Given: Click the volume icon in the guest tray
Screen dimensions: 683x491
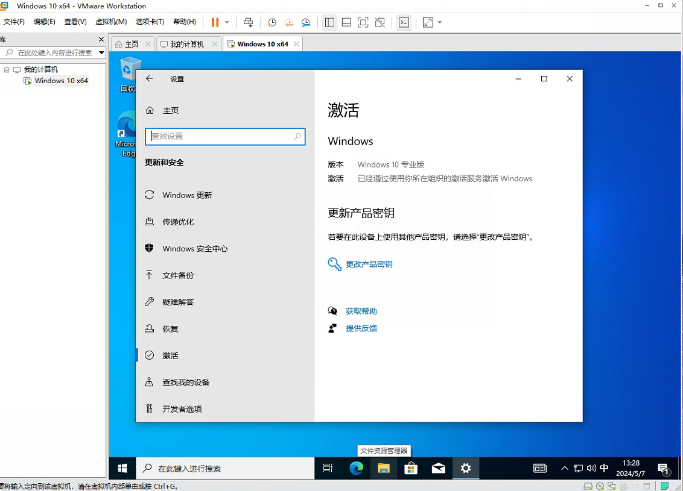Looking at the screenshot, I should (x=591, y=468).
